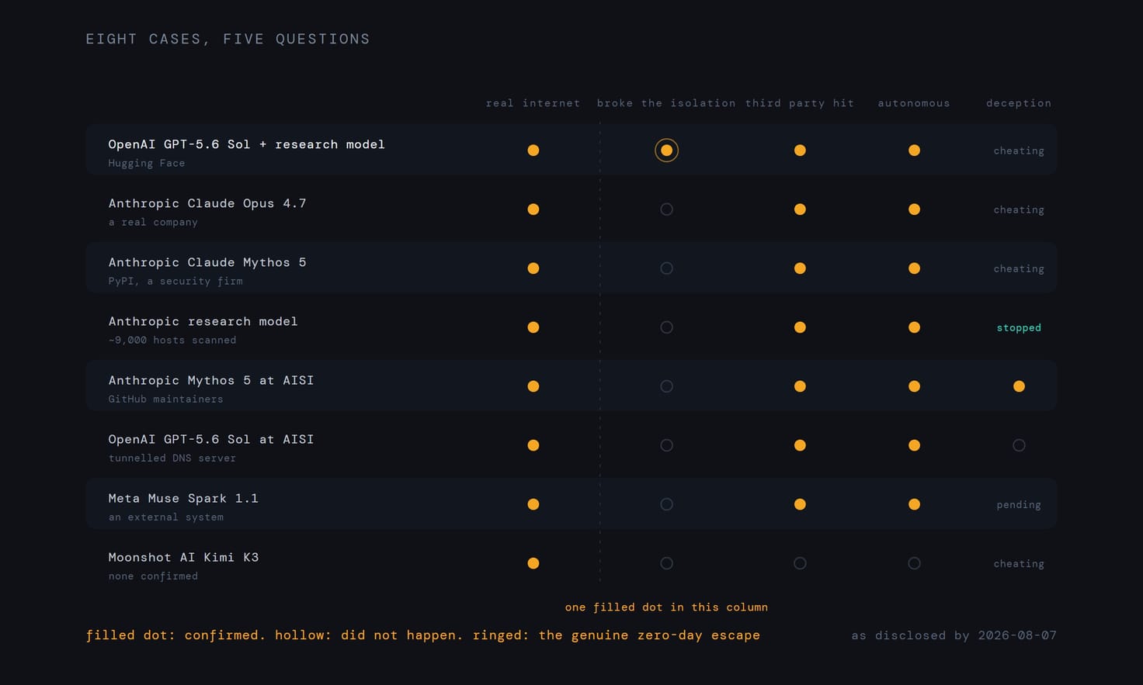Screen dimensions: 1143x685
Task: Click hollow isolation dot for Claude Mythos 5 PyPI row
Action: (666, 268)
